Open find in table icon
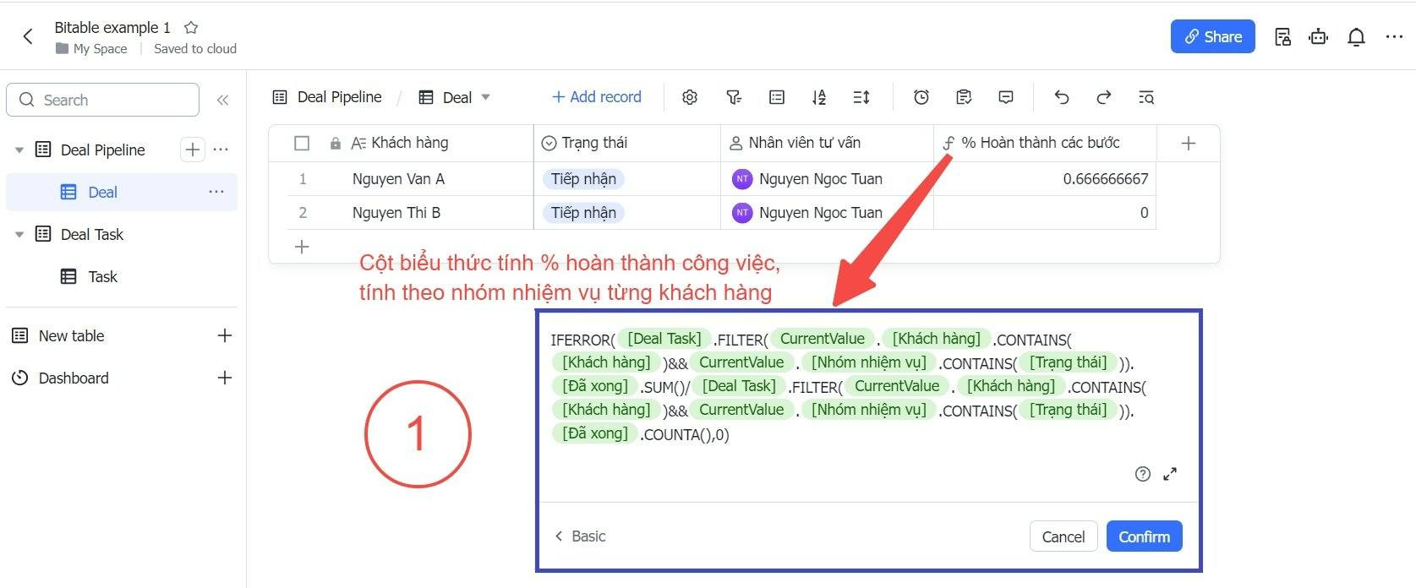The height and width of the screenshot is (588, 1416). click(1146, 97)
